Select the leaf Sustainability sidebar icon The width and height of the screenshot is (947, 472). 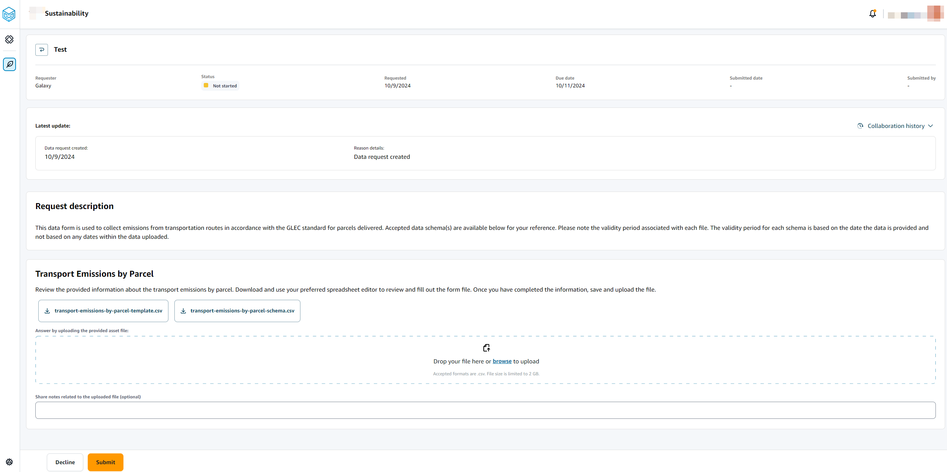tap(9, 64)
